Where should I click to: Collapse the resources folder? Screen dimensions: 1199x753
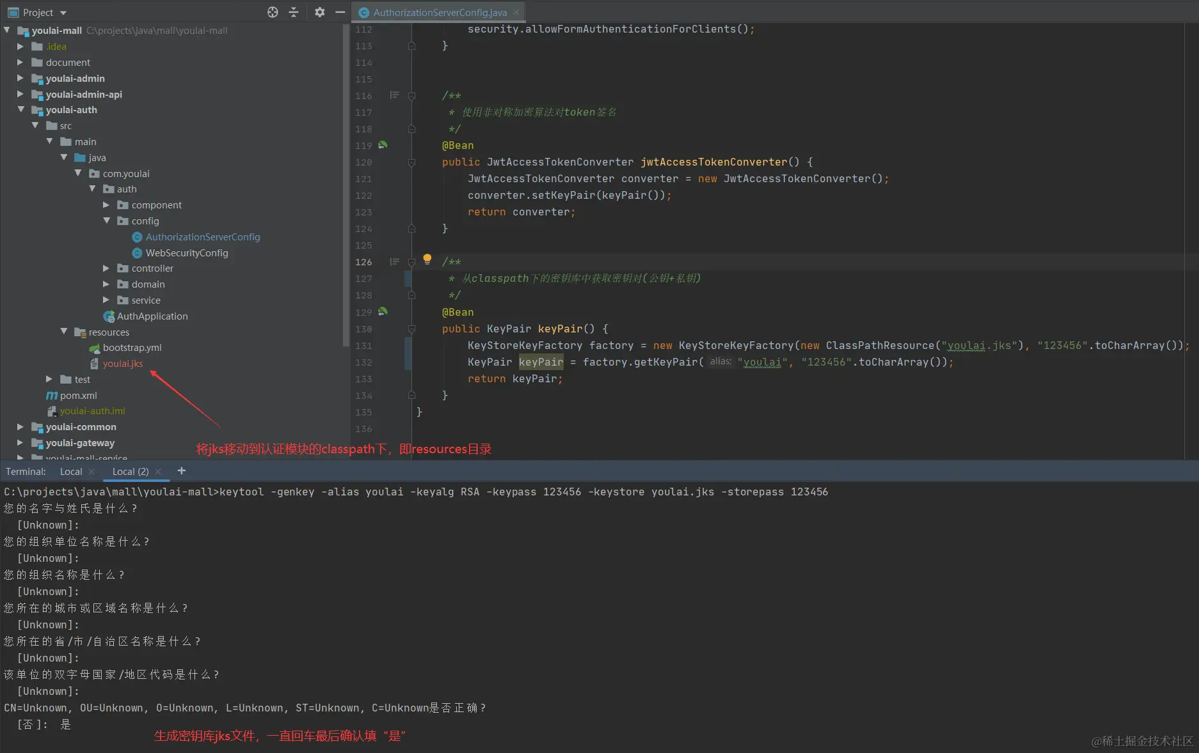64,331
